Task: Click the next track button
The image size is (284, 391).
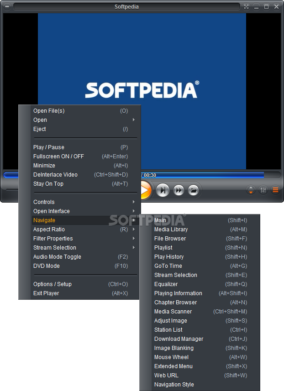Action: click(163, 190)
